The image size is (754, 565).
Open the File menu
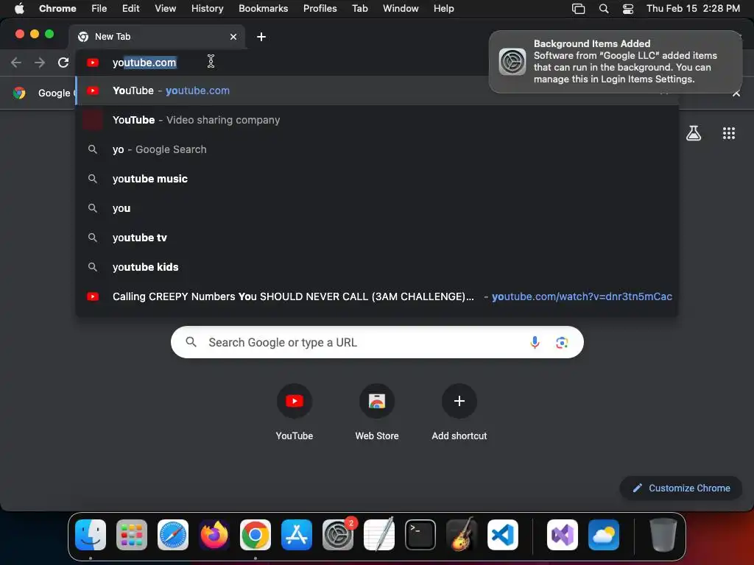pos(99,8)
